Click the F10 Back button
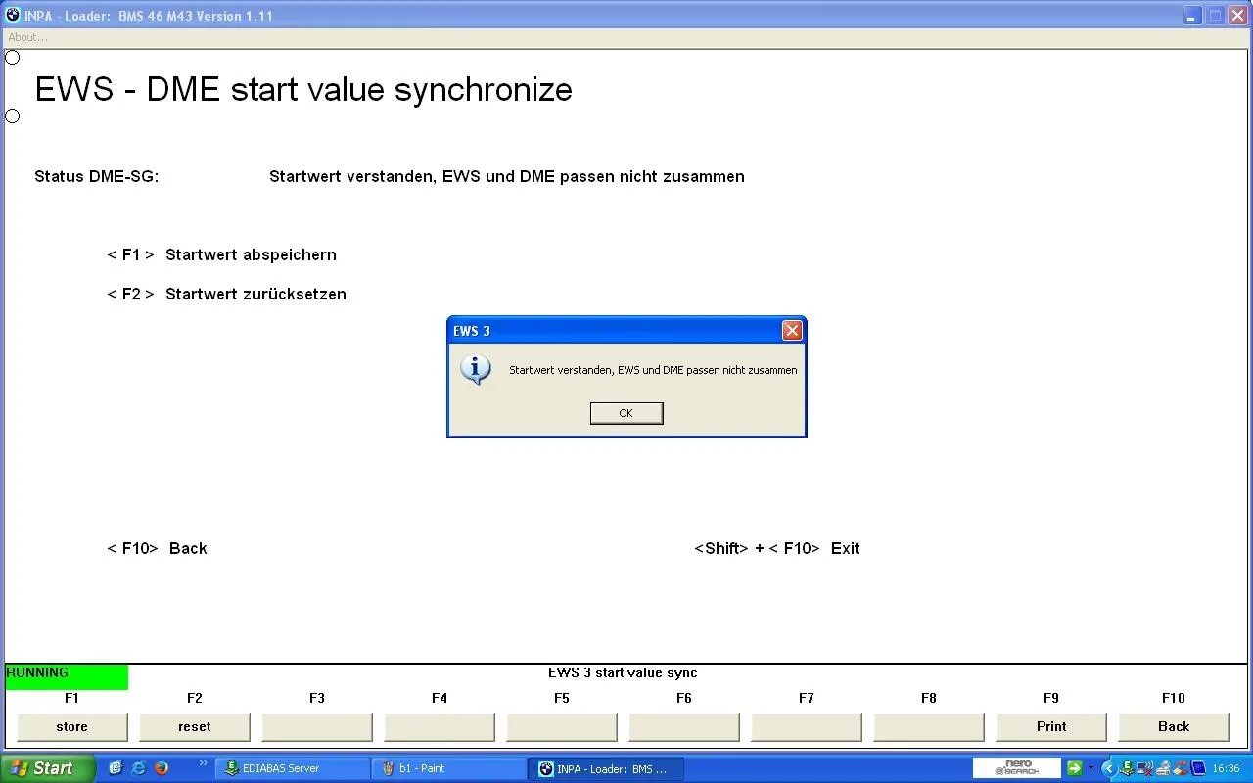The height and width of the screenshot is (783, 1253). click(1174, 726)
